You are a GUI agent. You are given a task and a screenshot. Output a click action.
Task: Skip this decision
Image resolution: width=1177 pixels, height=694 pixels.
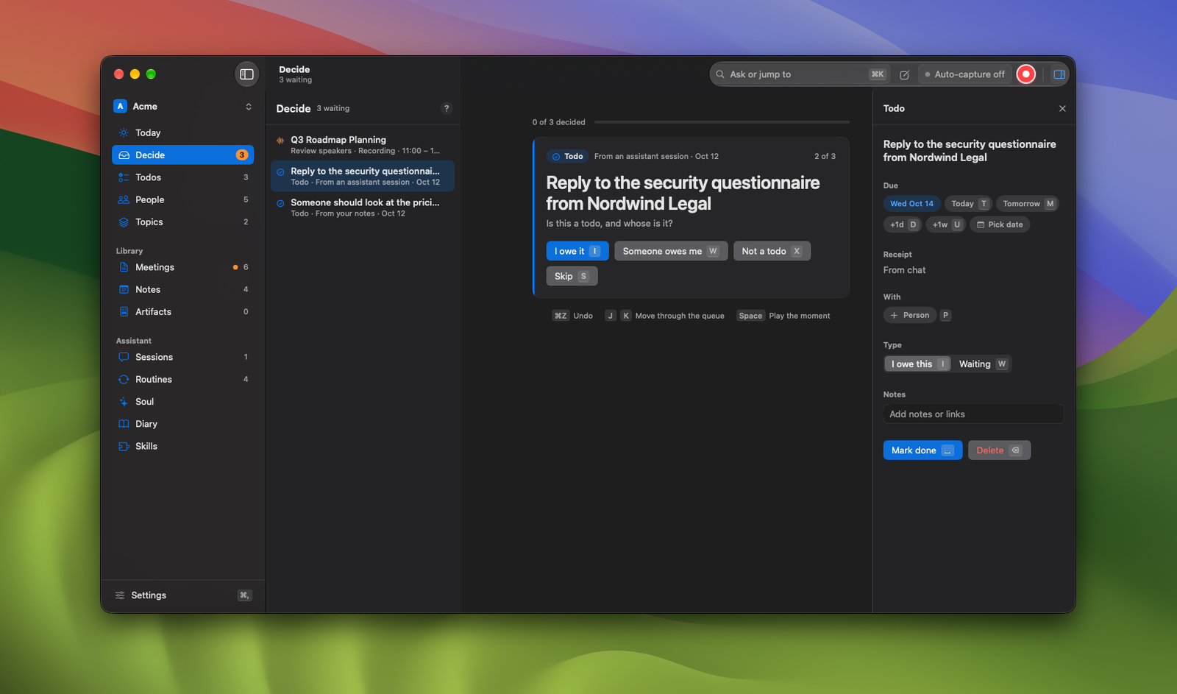(572, 276)
